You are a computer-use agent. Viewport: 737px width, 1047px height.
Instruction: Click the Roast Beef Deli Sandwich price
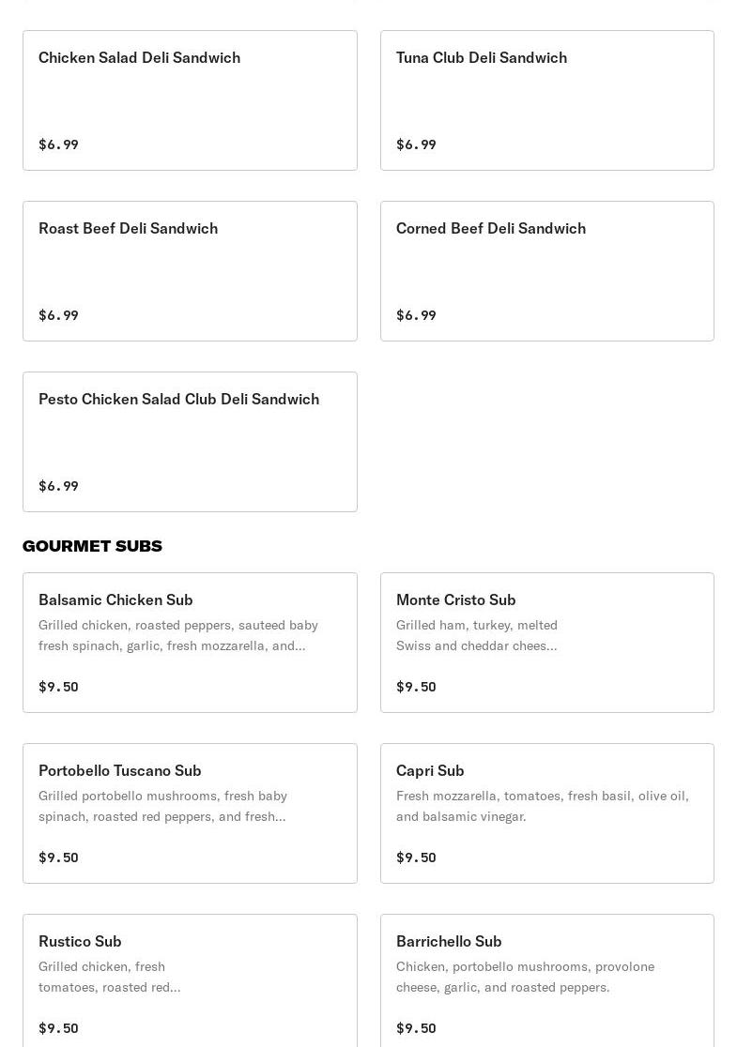[x=58, y=315]
